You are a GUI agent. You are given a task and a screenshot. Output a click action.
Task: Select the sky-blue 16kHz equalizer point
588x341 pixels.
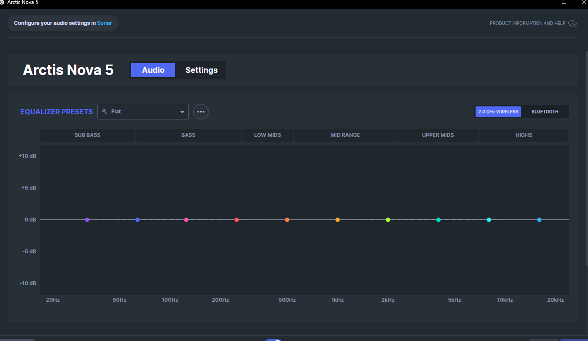539,220
